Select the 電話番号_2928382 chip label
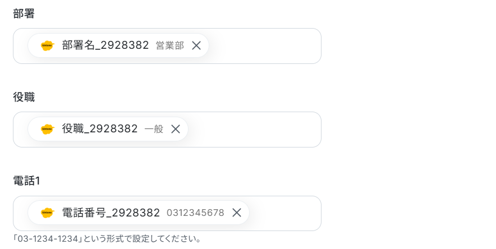The image size is (496, 249). 111,213
